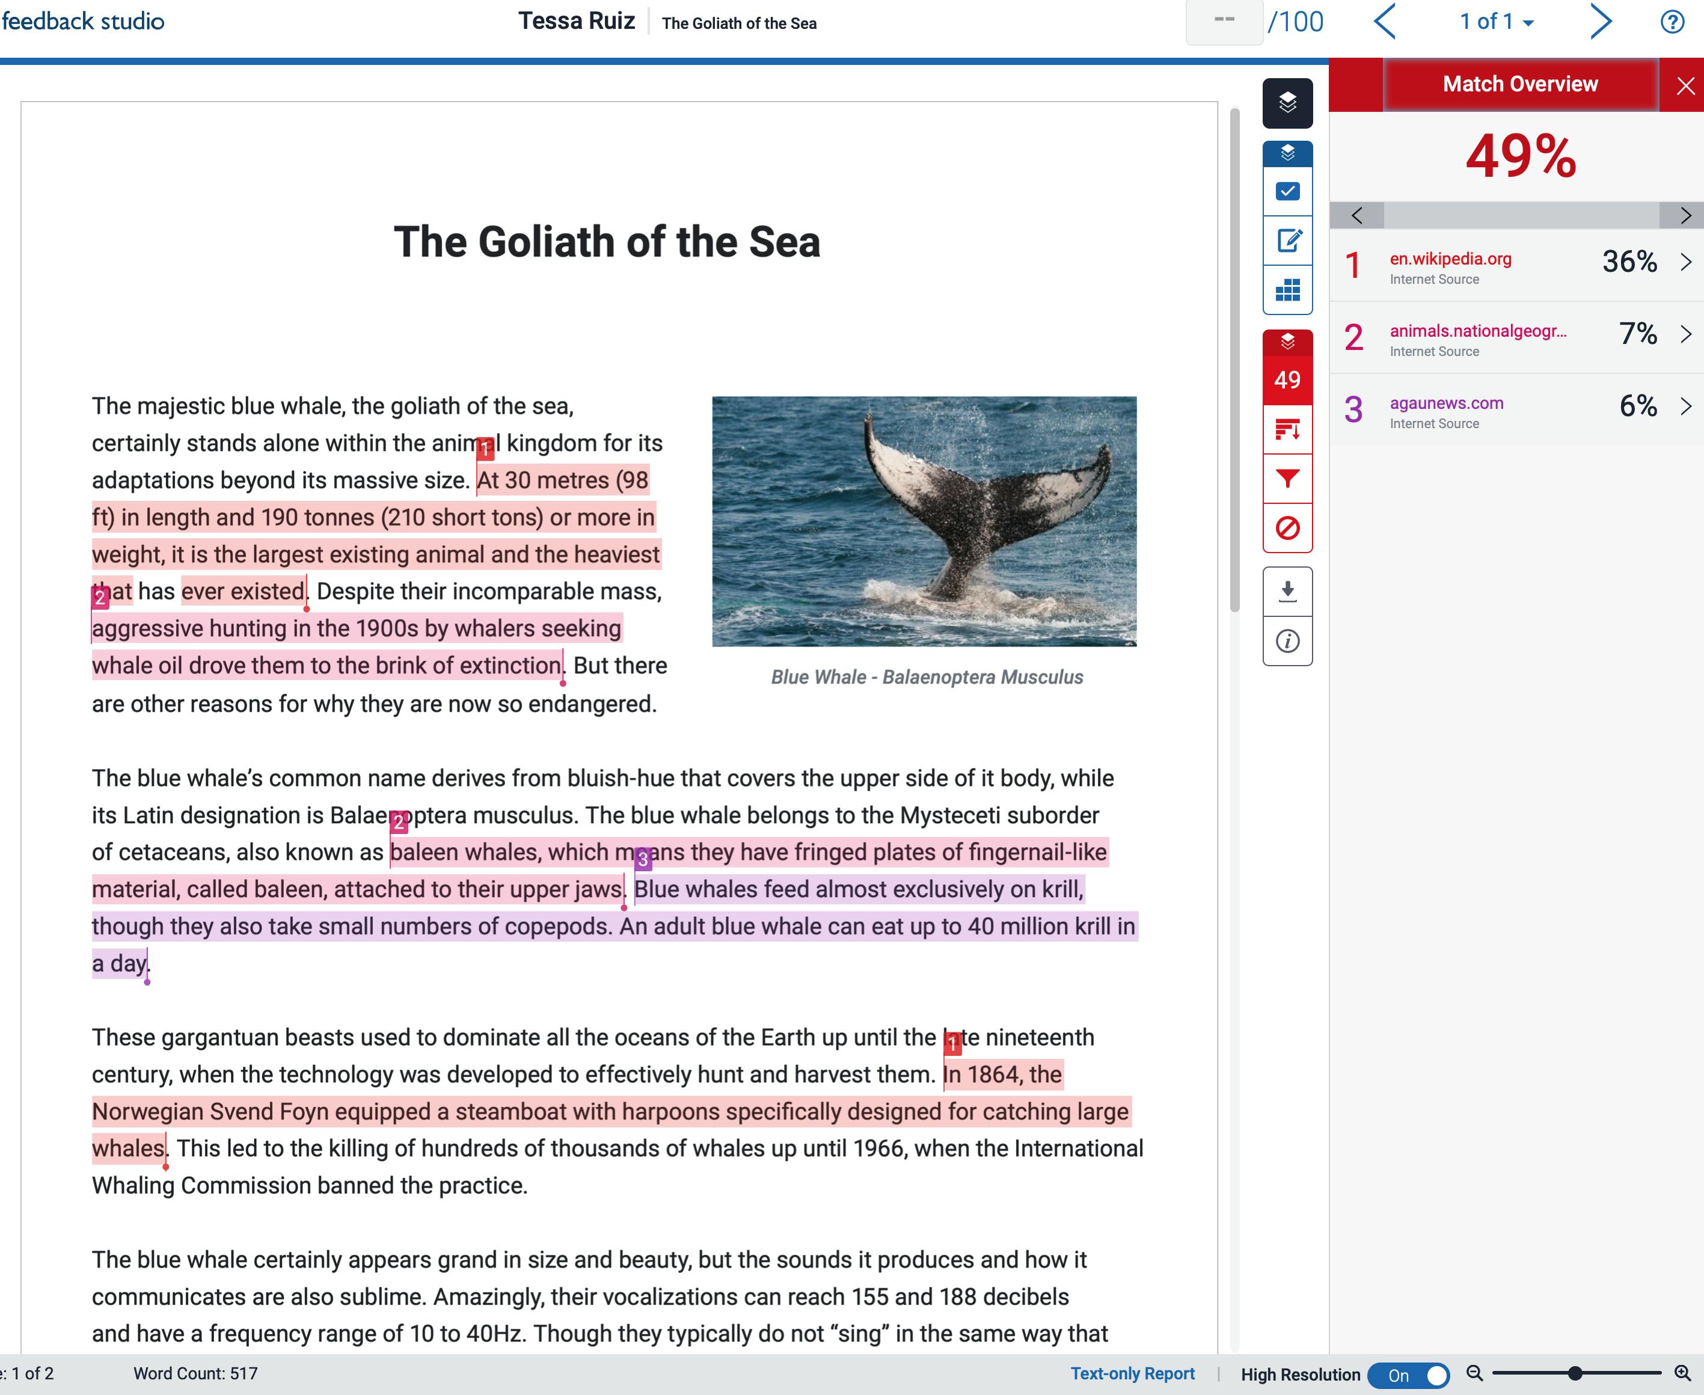Screen dimensions: 1704x1395
Task: Click the zoom level slider handle
Action: tap(1575, 1373)
